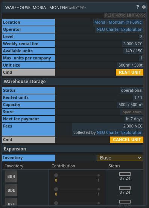Click the BSE material icon

(x=11, y=202)
